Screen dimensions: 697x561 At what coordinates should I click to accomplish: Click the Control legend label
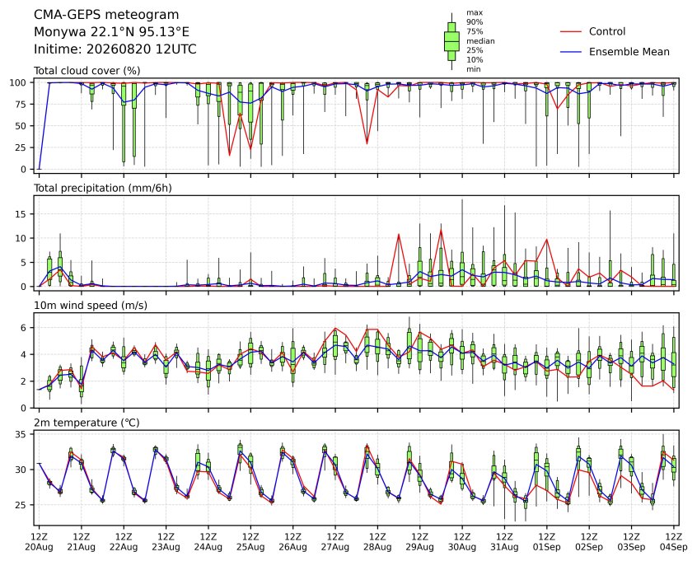pyautogui.click(x=606, y=31)
